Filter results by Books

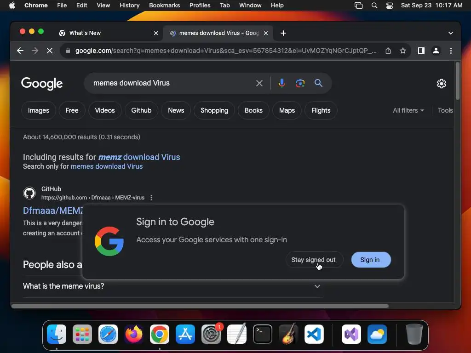click(253, 110)
